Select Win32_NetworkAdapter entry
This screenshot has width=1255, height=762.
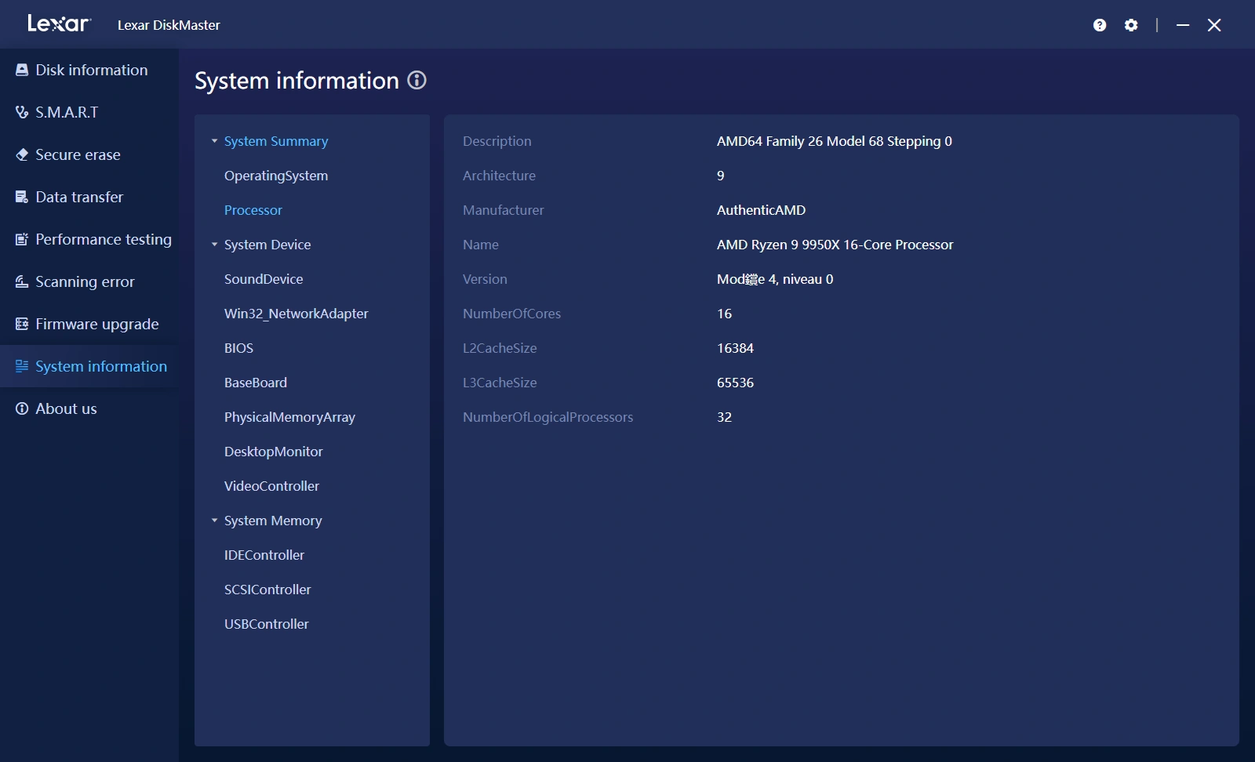pyautogui.click(x=296, y=314)
